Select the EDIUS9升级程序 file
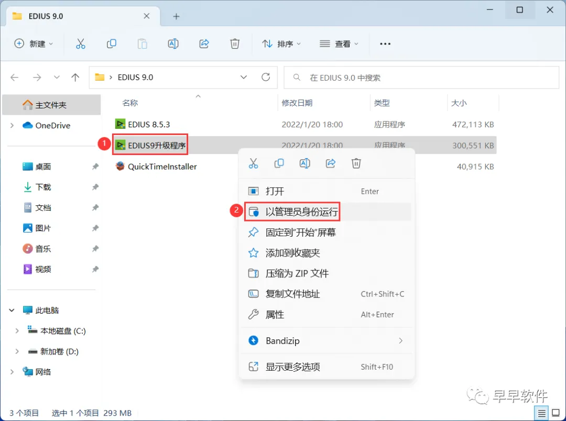The image size is (566, 421). tap(157, 146)
